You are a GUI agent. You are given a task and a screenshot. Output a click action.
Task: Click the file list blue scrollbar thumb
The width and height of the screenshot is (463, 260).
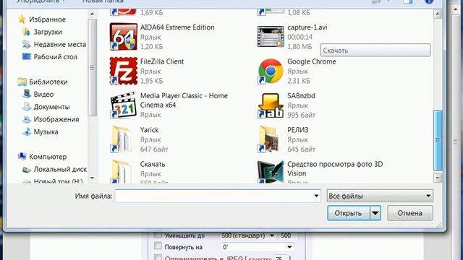[438, 140]
